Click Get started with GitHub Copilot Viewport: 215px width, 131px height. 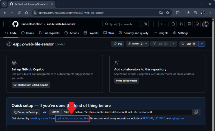click(31, 85)
